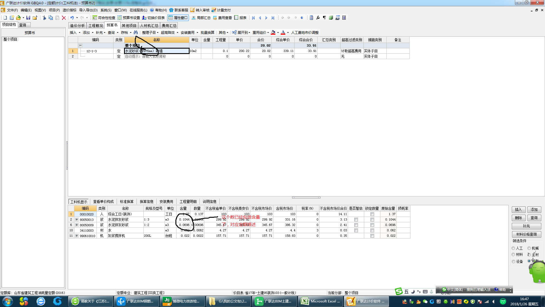
Task: Click 计量支付 in menu bar
Action: tap(221, 10)
